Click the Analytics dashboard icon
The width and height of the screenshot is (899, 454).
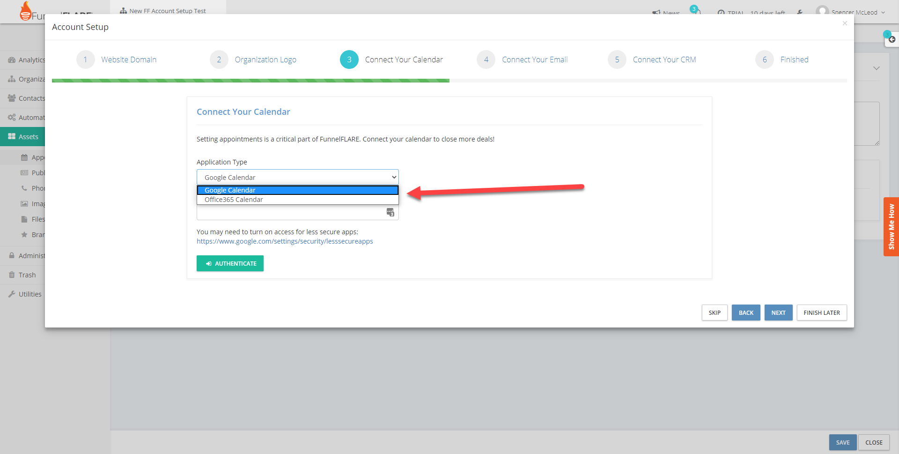coord(12,60)
